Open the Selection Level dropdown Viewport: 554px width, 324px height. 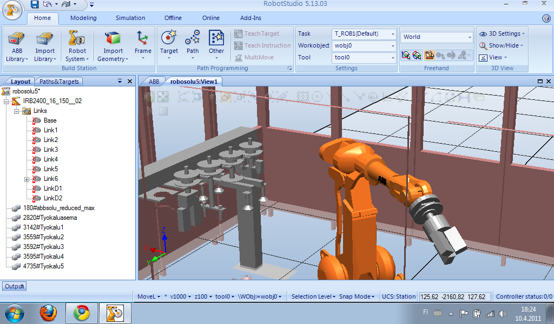[313, 297]
